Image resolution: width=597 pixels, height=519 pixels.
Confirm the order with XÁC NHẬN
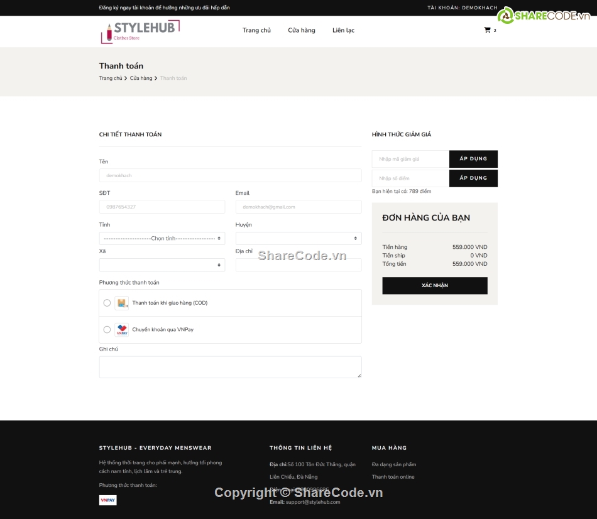coord(435,286)
